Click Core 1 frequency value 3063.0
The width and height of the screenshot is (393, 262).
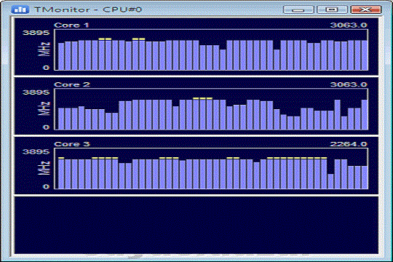coord(349,25)
